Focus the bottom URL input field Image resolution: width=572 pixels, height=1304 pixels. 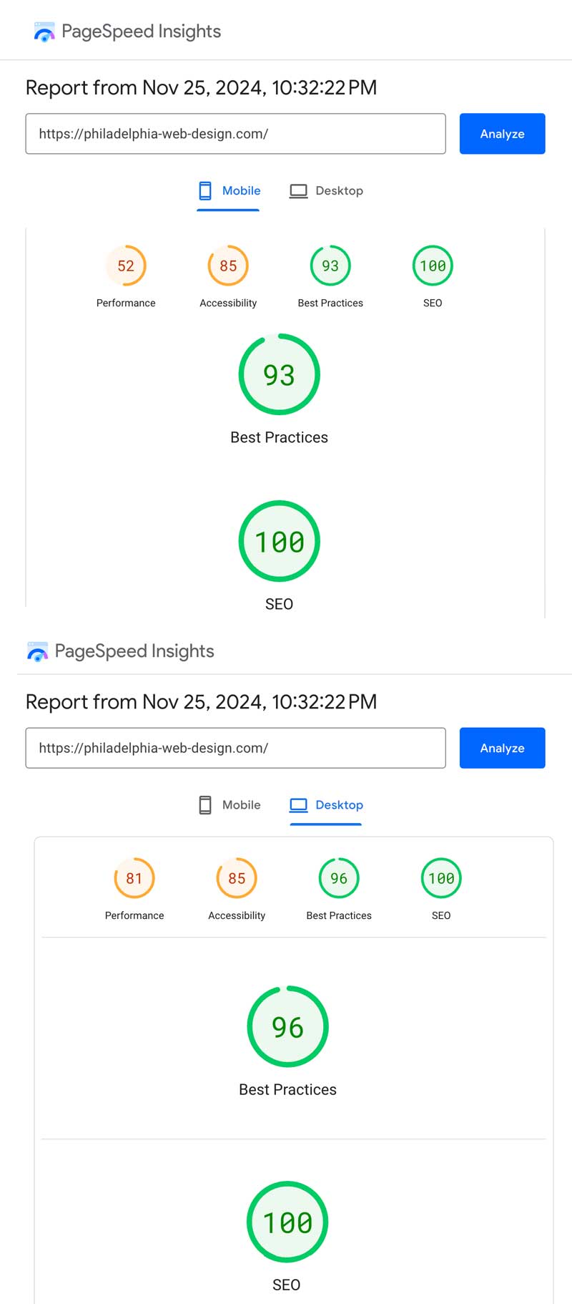235,748
